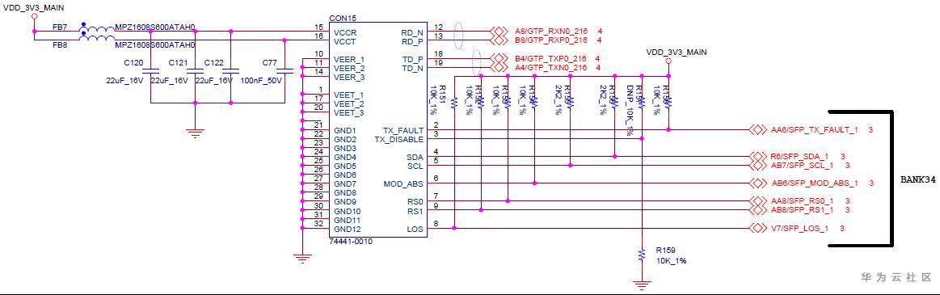Click the C77 designator text
The image size is (940, 295).
270,62
